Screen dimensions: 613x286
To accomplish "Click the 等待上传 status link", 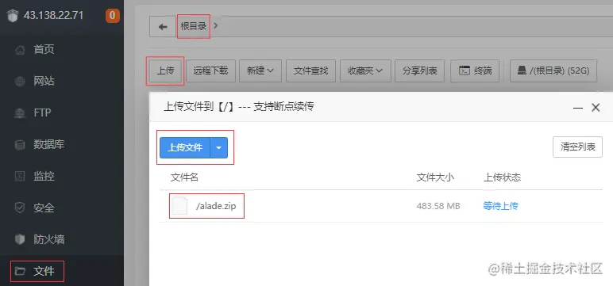I will pos(500,206).
